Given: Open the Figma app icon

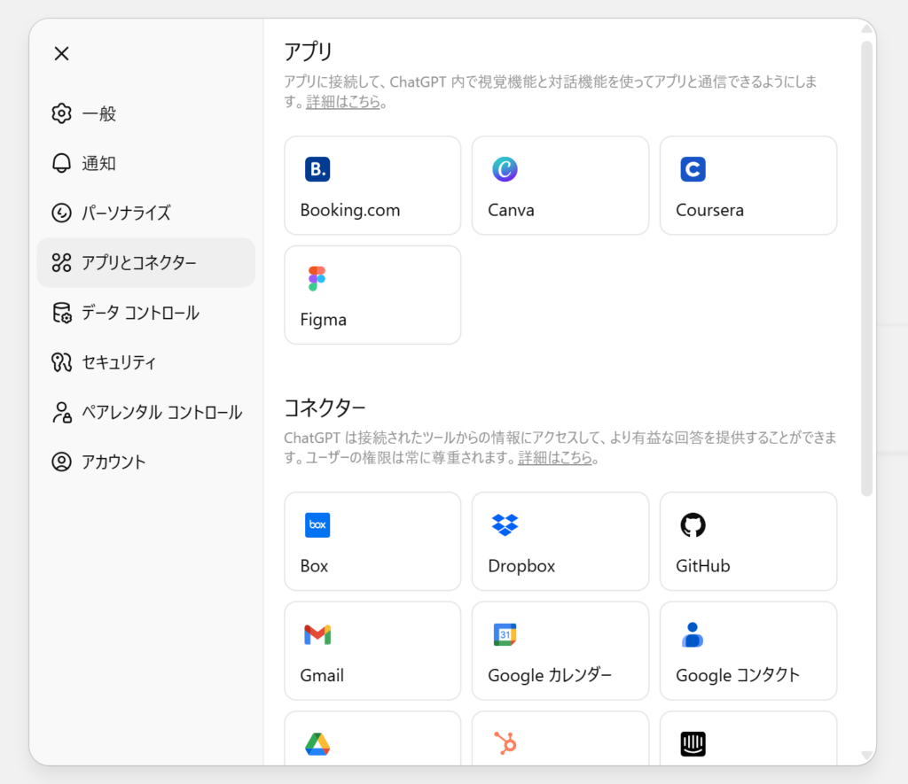Looking at the screenshot, I should 317,278.
